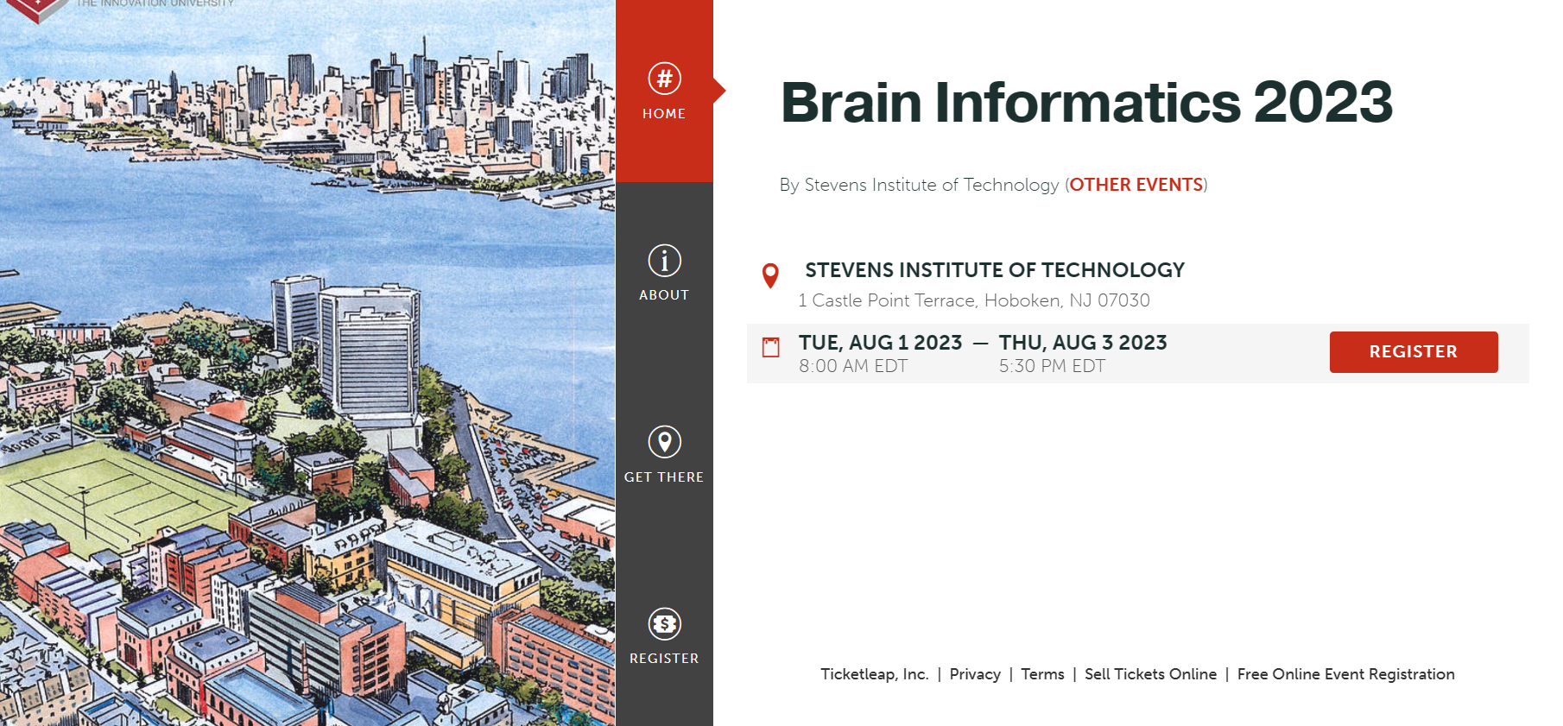Click the 1 Castle Point Terrace address
The width and height of the screenshot is (1563, 726).
tap(974, 300)
